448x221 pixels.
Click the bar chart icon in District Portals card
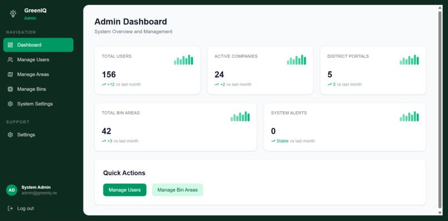pyautogui.click(x=410, y=59)
